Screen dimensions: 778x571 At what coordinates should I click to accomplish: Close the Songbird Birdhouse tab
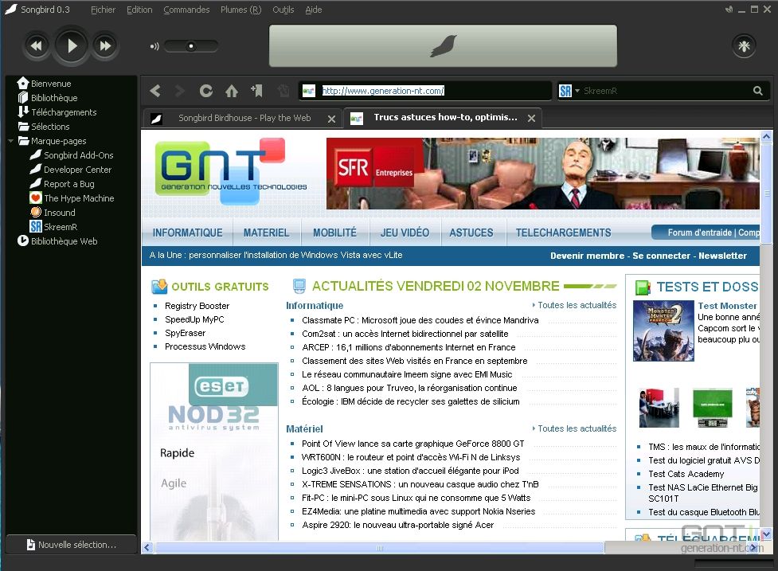tap(331, 119)
